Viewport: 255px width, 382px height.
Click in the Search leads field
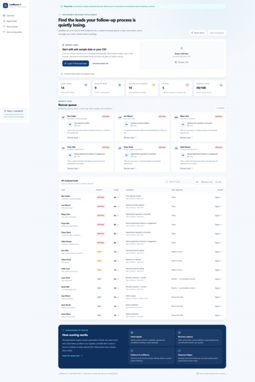(x=178, y=182)
